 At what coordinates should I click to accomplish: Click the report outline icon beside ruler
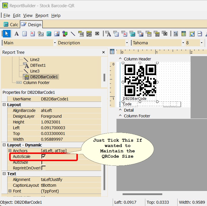point(112,52)
